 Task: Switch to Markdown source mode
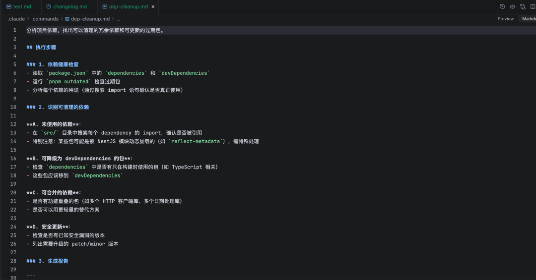(x=529, y=19)
